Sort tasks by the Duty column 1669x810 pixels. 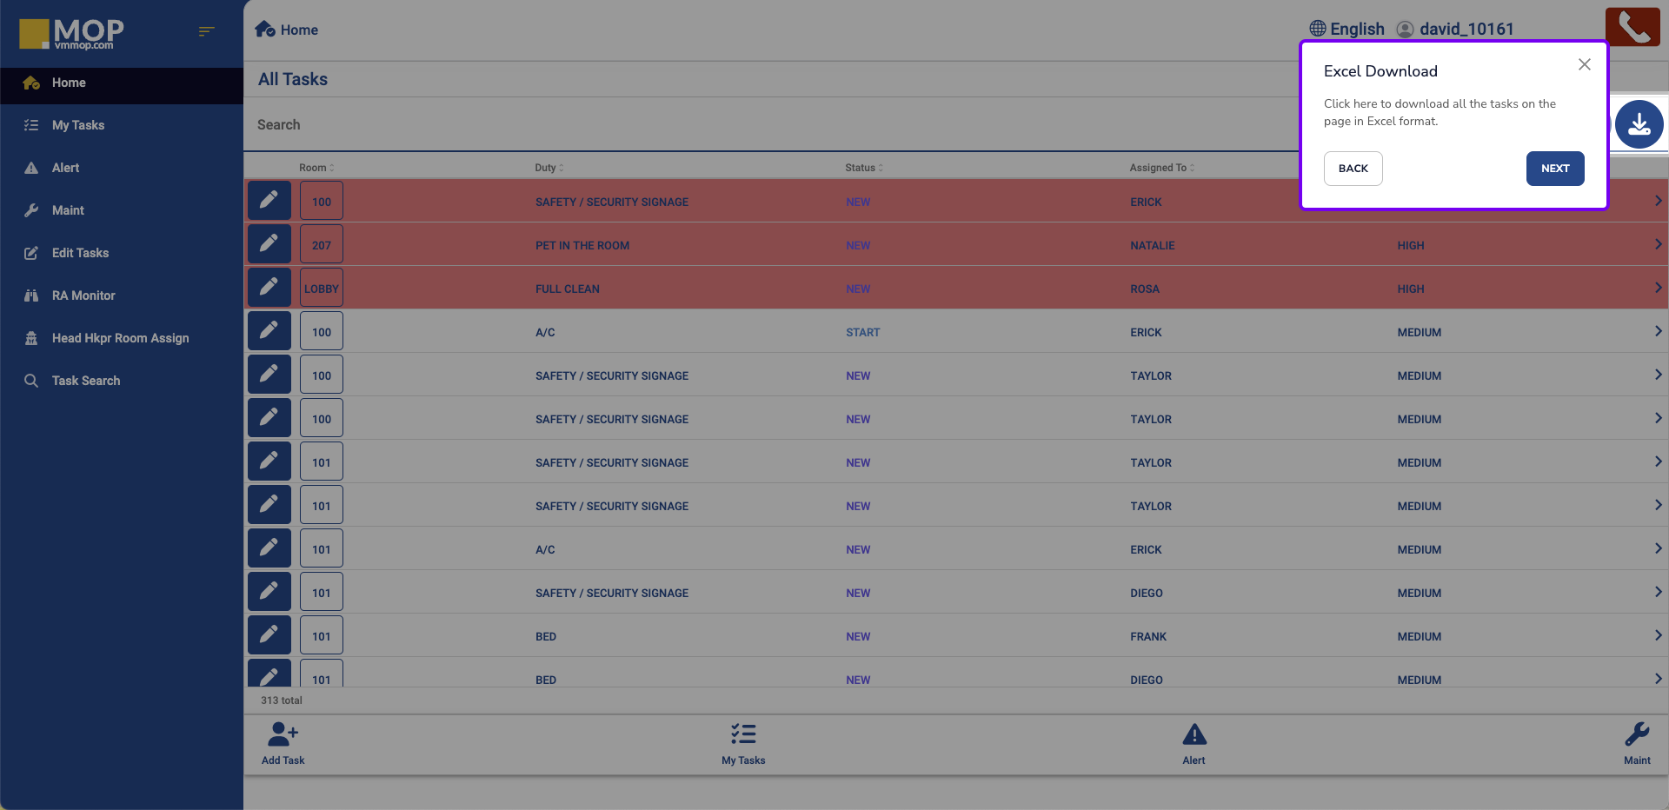coord(549,168)
